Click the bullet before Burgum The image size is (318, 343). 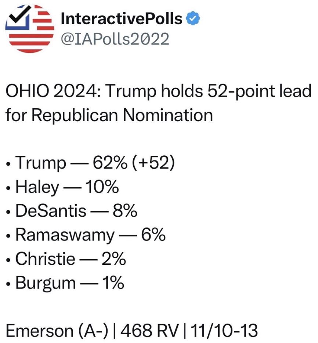[x=8, y=284]
